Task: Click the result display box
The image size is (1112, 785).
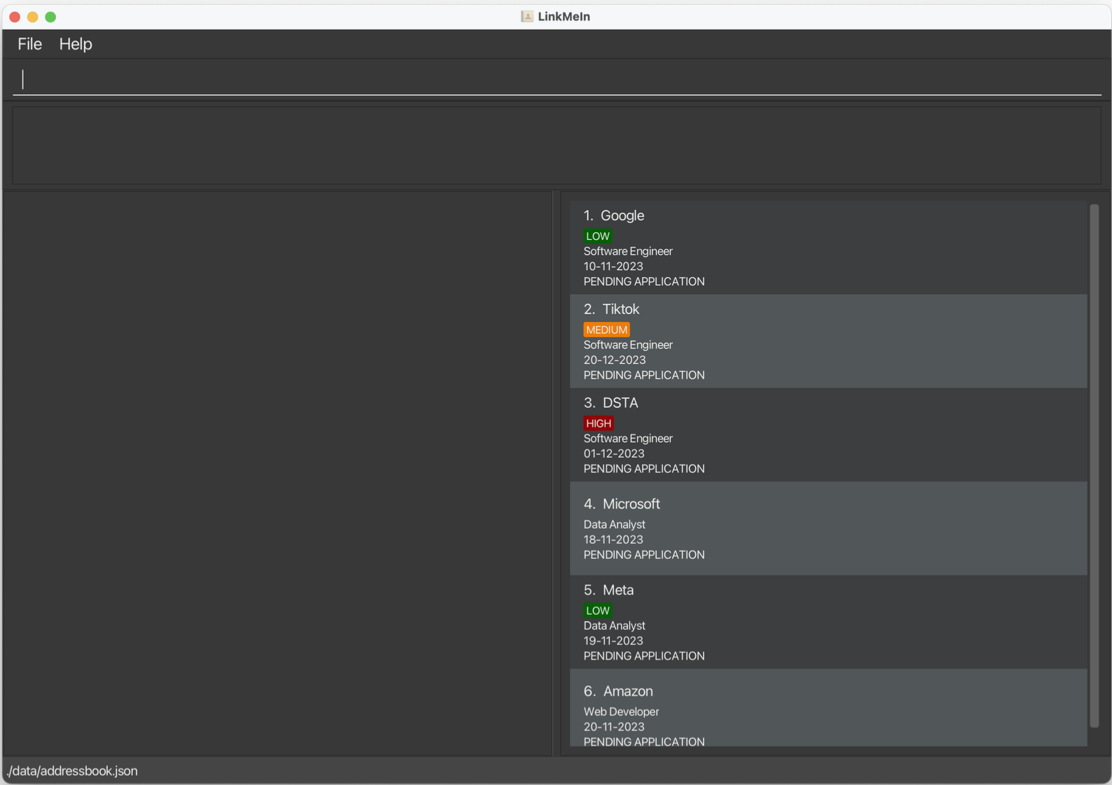Action: tap(557, 146)
